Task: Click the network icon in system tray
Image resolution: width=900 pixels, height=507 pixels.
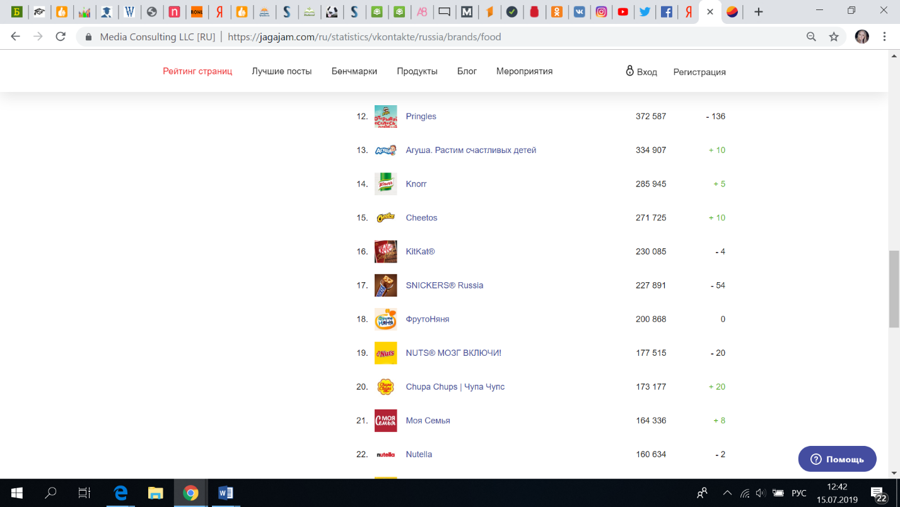Action: (x=745, y=493)
